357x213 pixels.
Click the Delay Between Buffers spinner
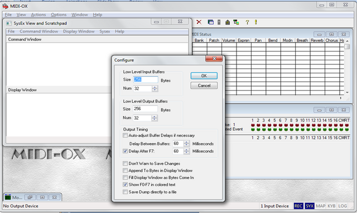(186, 143)
